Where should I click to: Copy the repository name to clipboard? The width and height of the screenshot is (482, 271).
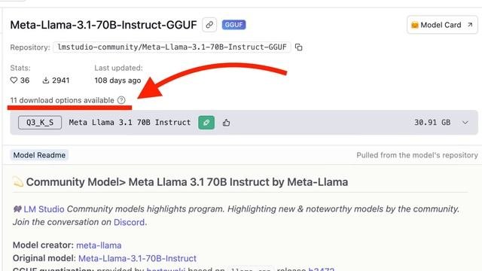coord(299,47)
